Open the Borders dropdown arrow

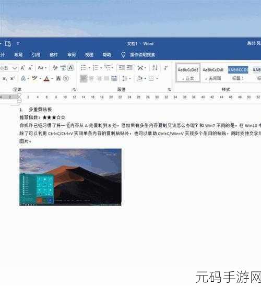(x=157, y=79)
